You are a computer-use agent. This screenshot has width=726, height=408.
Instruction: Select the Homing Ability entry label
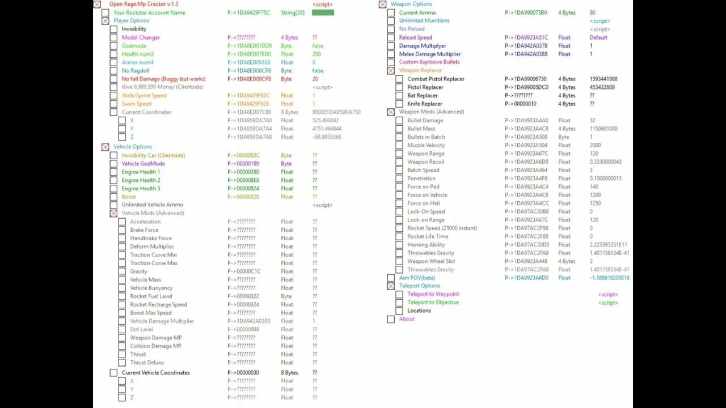click(426, 245)
